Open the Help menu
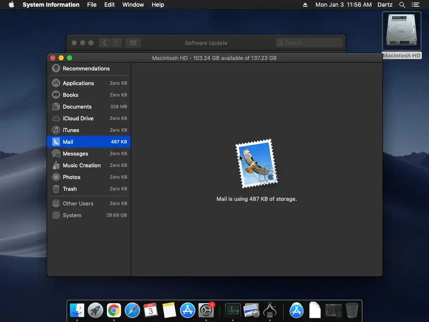Image resolution: width=429 pixels, height=322 pixels. point(158,5)
